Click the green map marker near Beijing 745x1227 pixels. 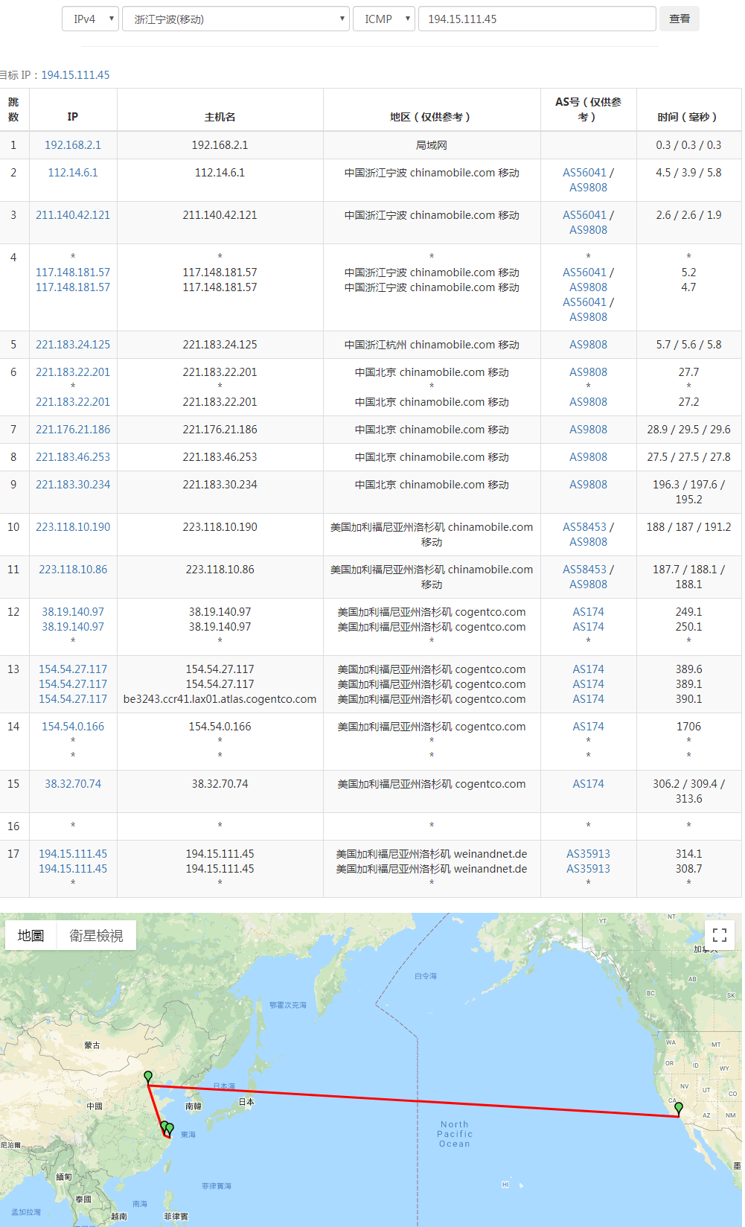[x=148, y=1077]
